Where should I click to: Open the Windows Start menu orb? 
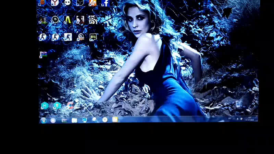43,120
